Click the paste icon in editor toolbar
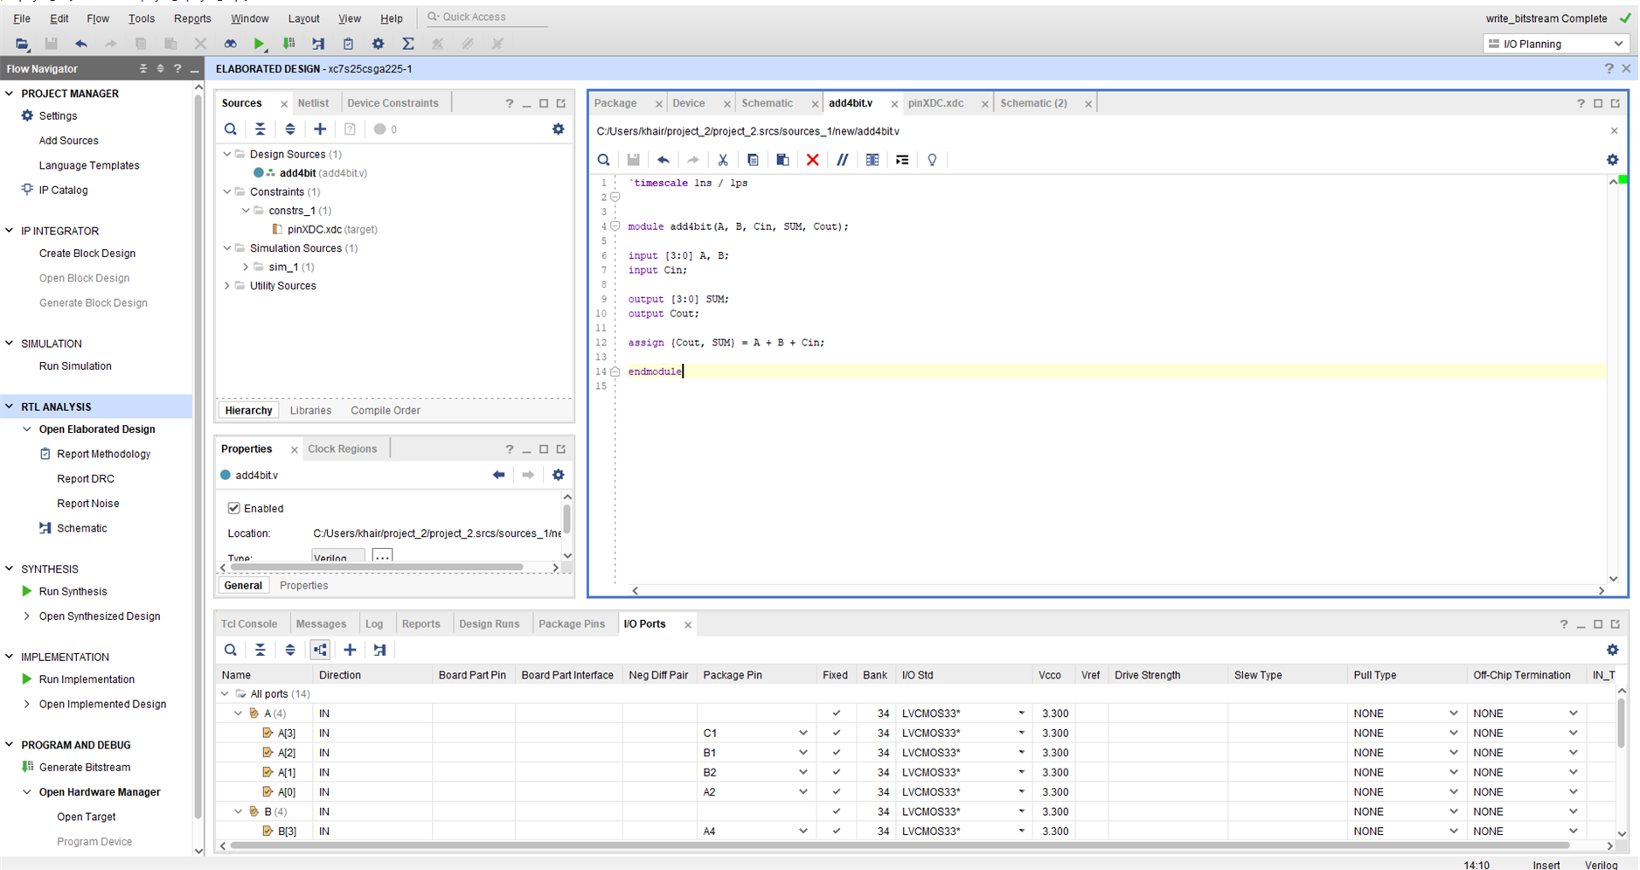Viewport: 1640px width, 870px height. (782, 160)
